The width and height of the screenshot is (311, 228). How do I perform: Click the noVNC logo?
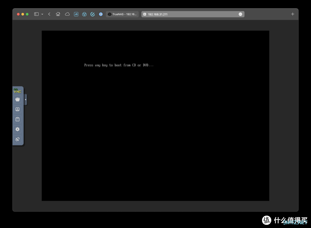point(17,91)
